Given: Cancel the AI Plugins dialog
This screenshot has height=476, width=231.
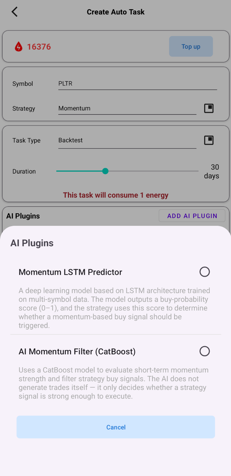Looking at the screenshot, I should coord(116,427).
